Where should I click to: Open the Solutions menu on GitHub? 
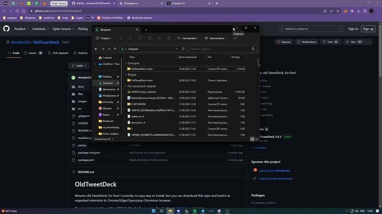pyautogui.click(x=41, y=29)
